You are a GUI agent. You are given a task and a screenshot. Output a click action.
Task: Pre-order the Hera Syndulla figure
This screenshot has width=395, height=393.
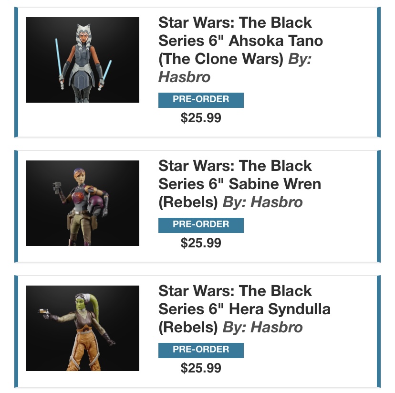tap(201, 350)
